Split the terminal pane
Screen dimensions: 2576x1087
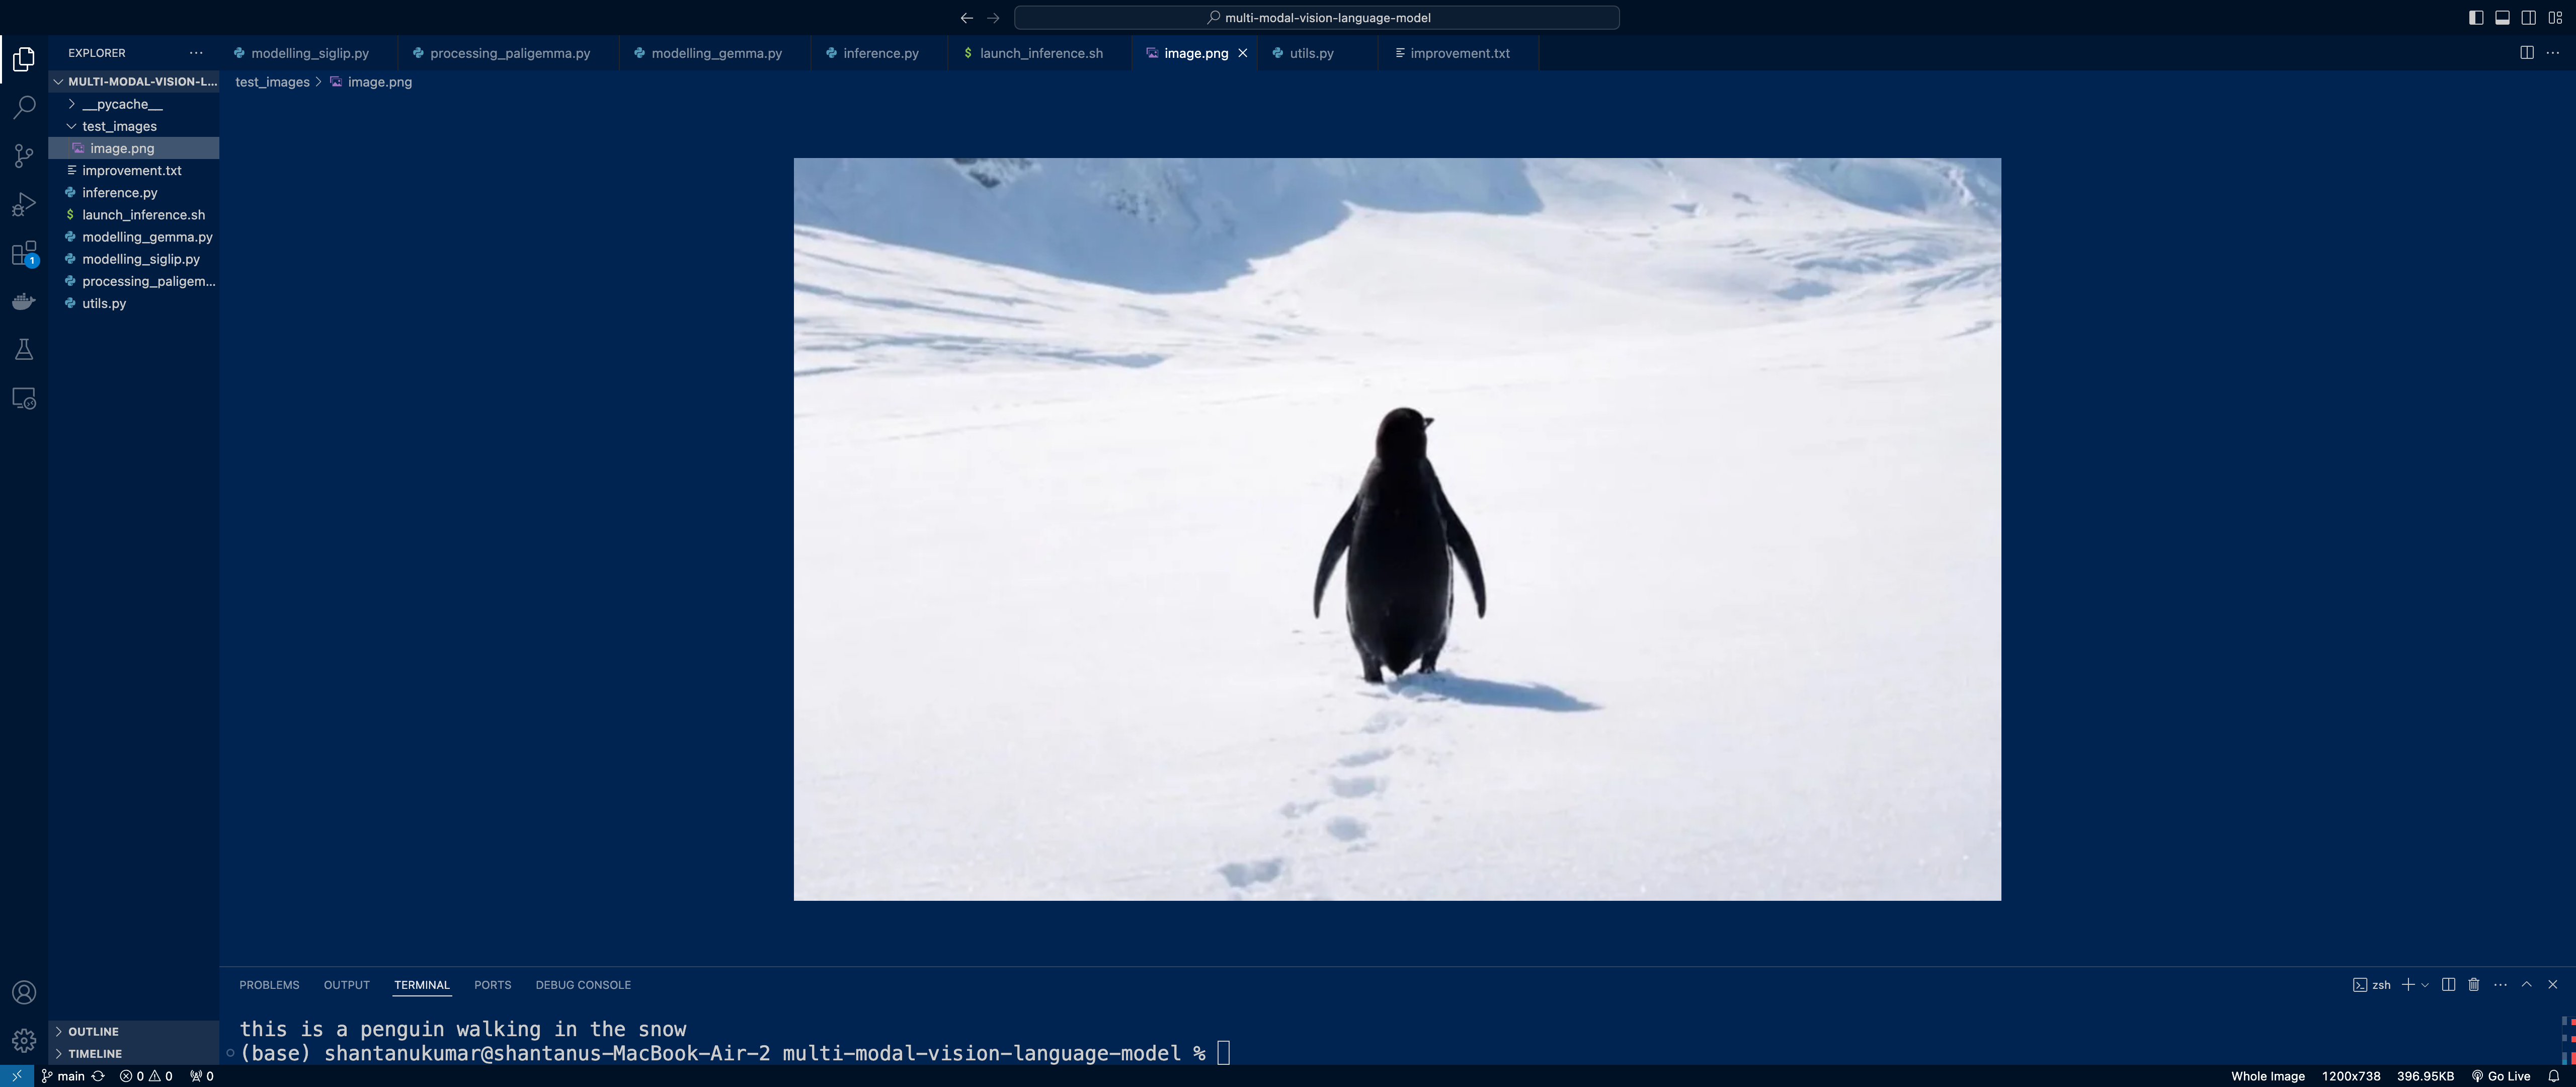2448,985
